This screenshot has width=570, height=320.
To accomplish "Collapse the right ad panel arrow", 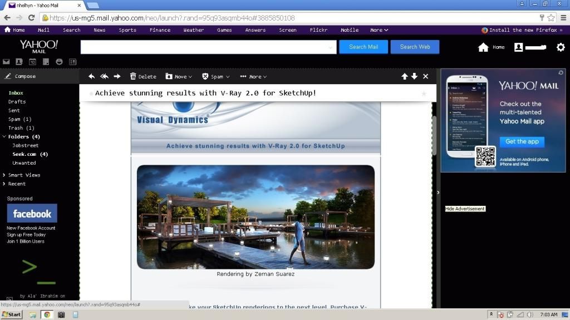I will tap(438, 193).
